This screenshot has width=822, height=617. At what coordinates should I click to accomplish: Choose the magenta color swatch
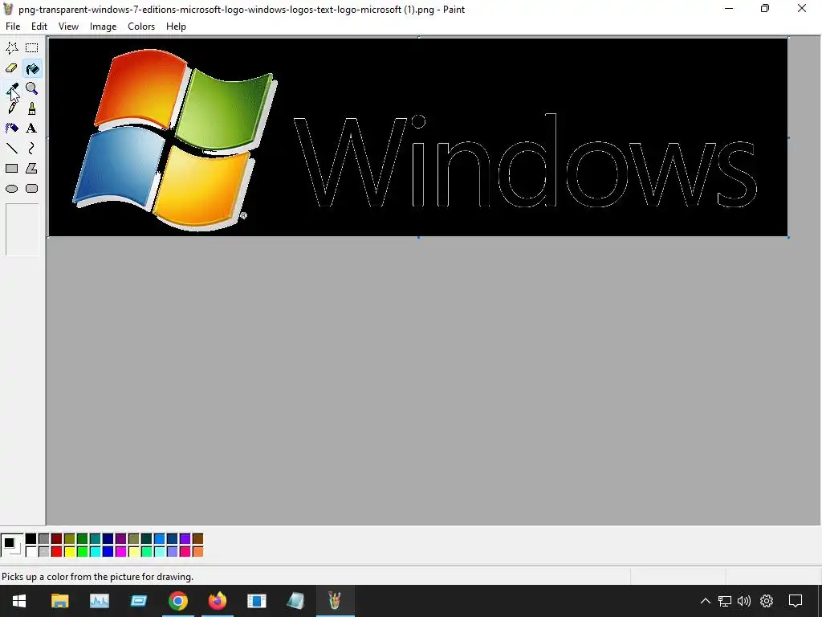click(120, 551)
